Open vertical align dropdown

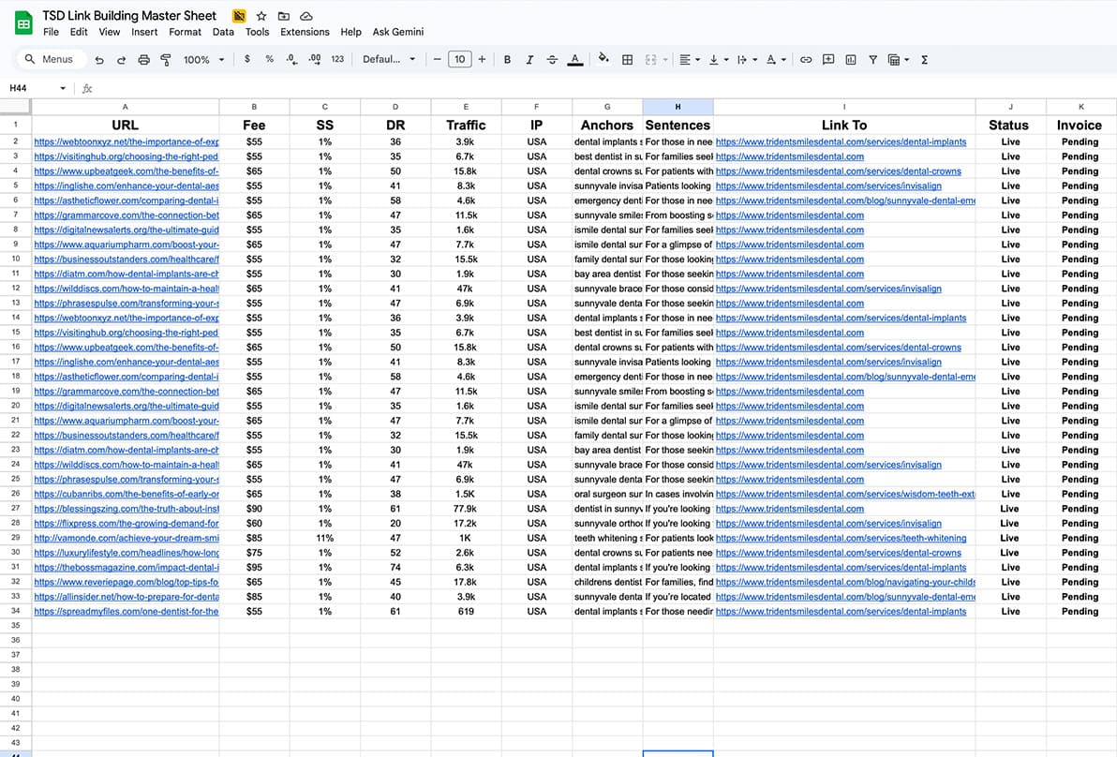(x=718, y=60)
